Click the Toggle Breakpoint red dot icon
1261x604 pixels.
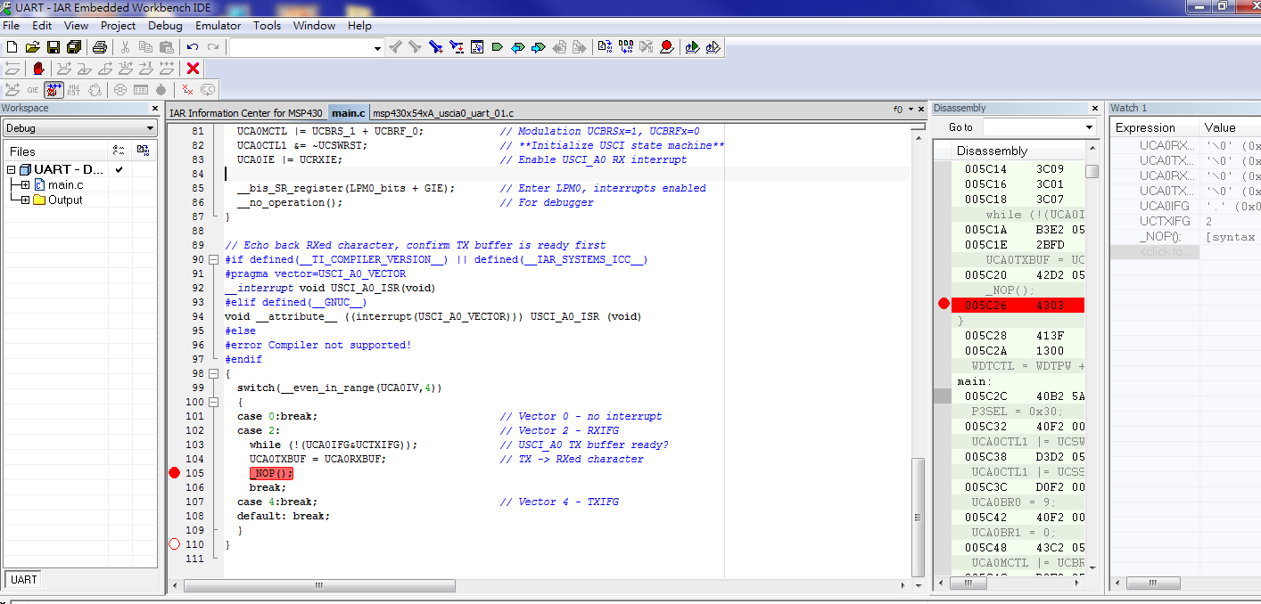point(666,47)
